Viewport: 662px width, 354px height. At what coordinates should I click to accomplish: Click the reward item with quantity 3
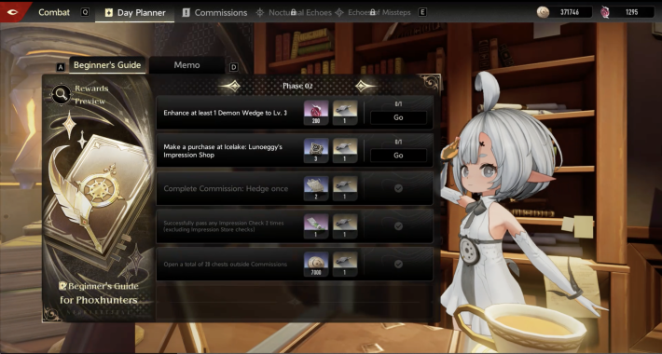coord(316,151)
